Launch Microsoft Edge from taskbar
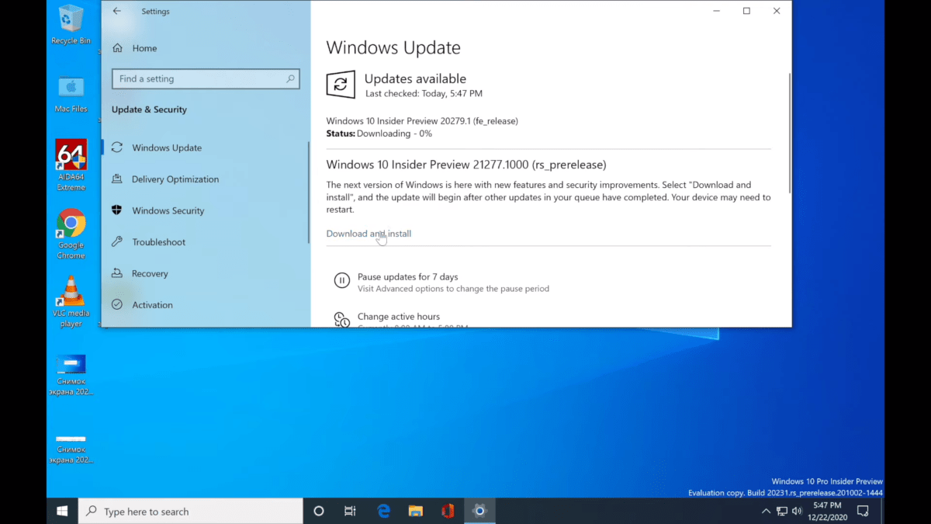This screenshot has width=931, height=524. tap(383, 511)
